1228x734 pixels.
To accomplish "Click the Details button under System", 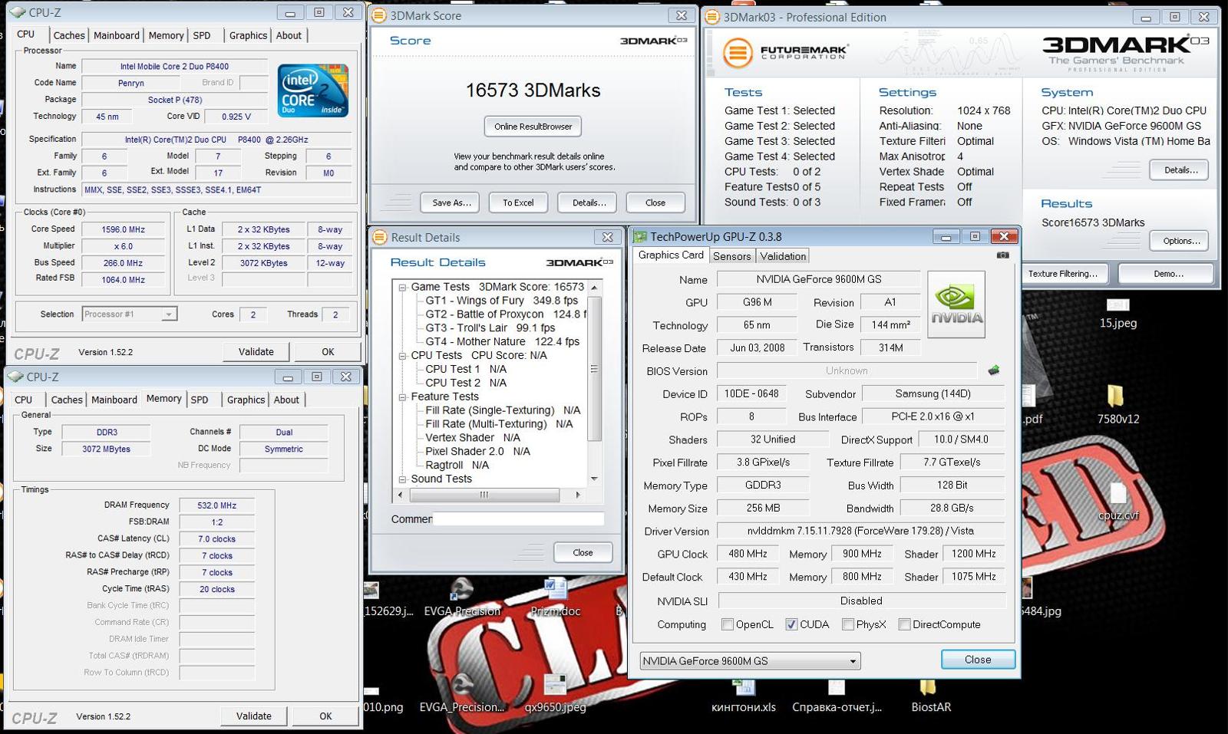I will [1180, 170].
